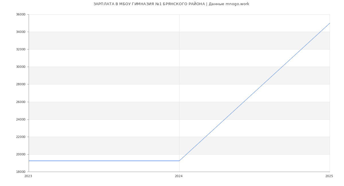Click the chart title text
Image resolution: width=344 pixels, height=186 pixels.
(x=171, y=4)
